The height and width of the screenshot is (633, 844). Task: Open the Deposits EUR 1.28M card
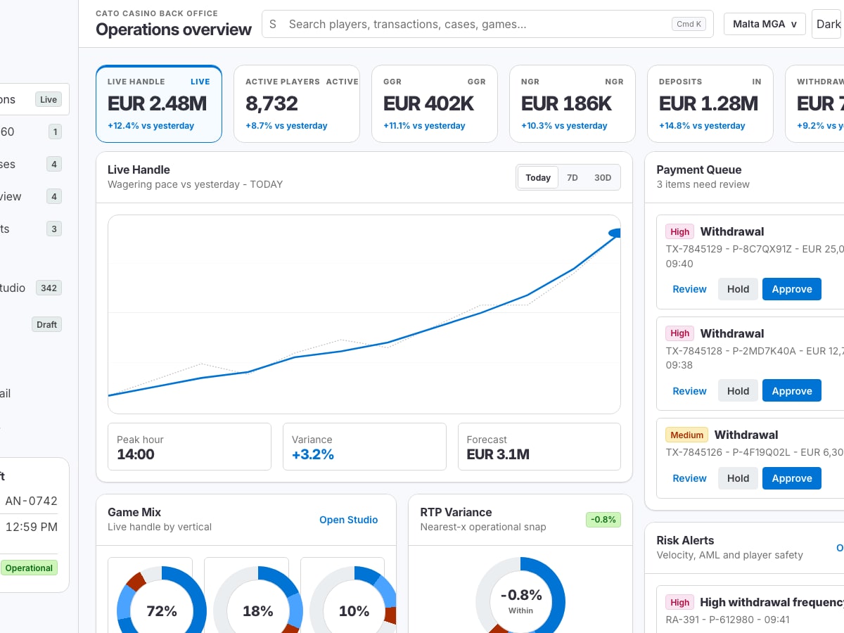pyautogui.click(x=710, y=104)
